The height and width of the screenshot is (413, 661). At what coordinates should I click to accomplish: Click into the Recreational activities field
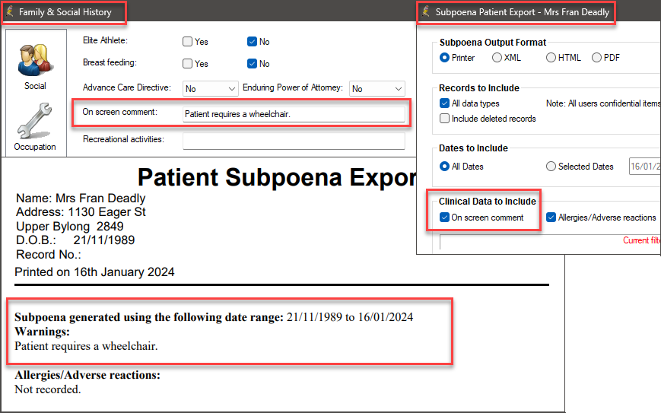point(294,141)
